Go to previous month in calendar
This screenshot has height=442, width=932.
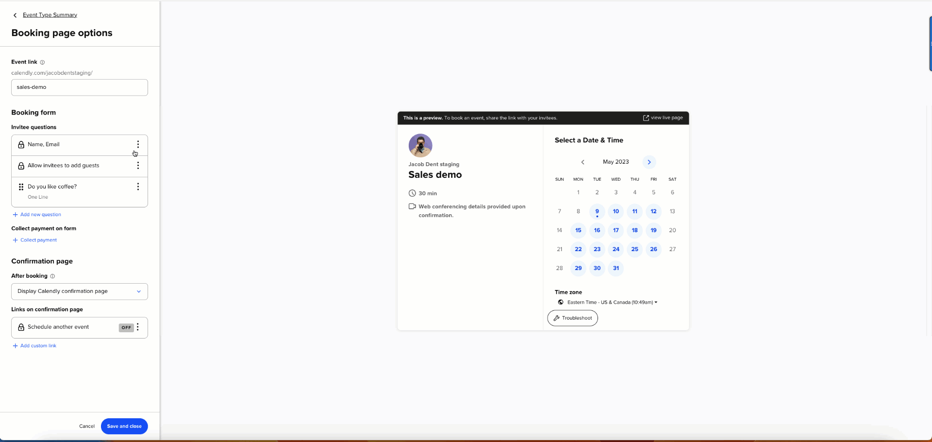coord(582,162)
